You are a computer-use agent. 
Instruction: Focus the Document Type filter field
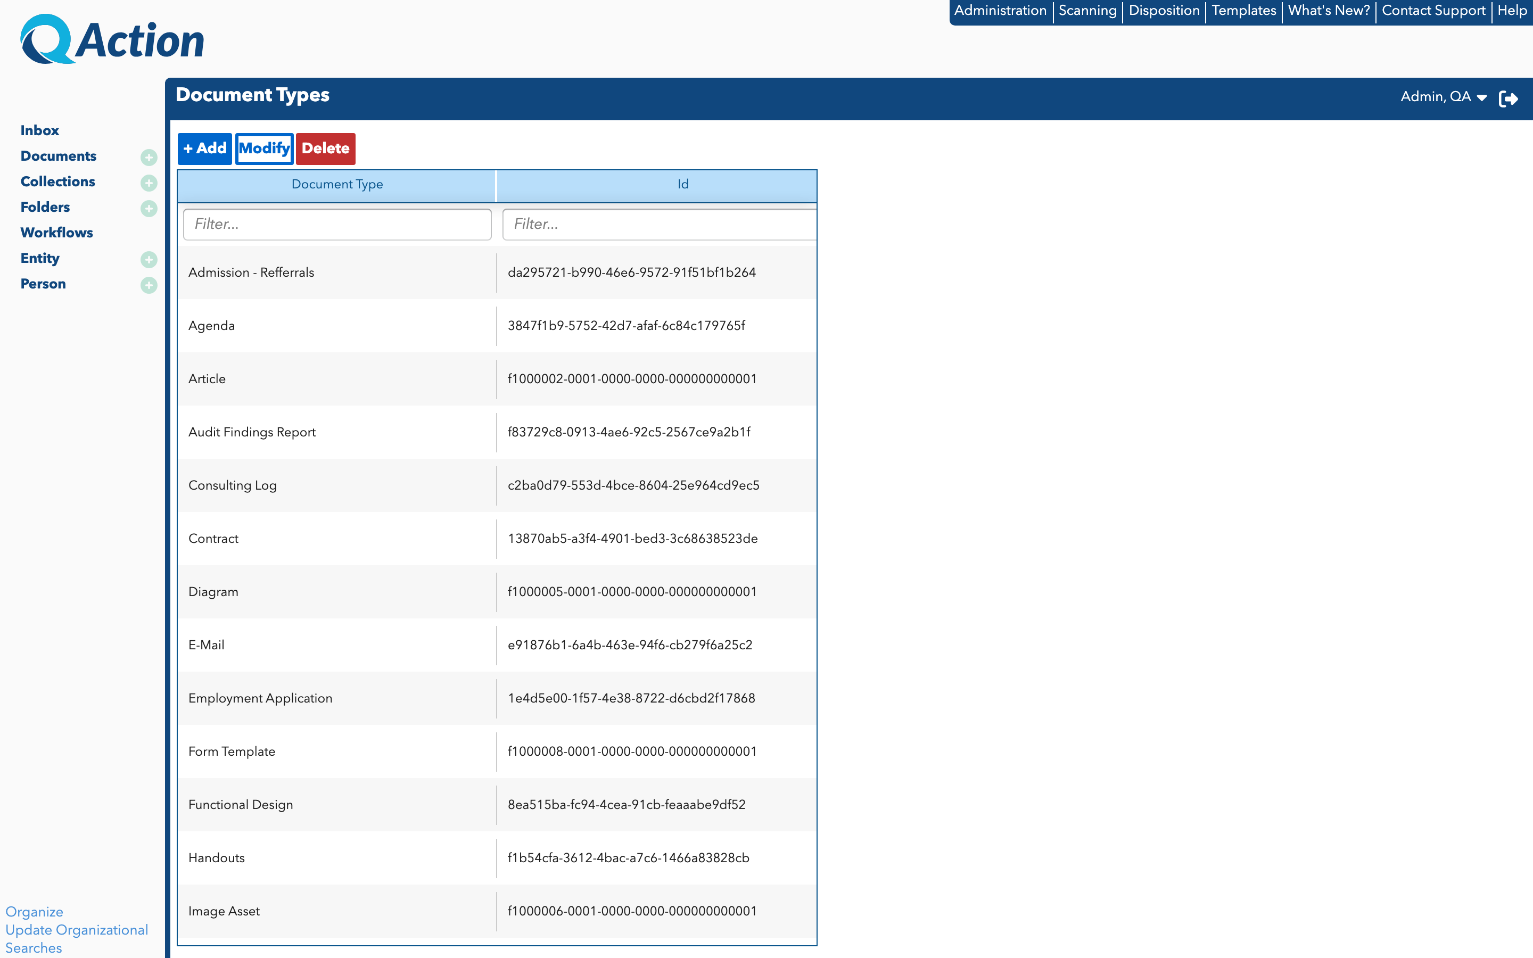337,224
